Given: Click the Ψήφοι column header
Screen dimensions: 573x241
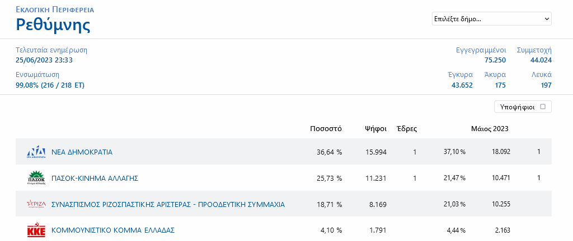Looking at the screenshot, I should [375, 128].
